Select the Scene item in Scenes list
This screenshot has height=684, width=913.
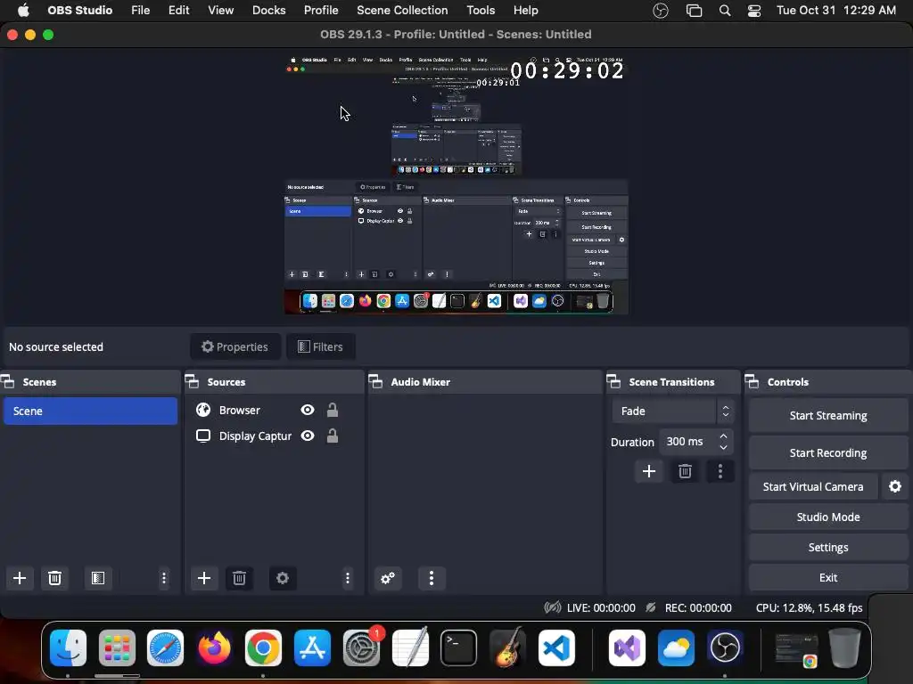point(90,411)
